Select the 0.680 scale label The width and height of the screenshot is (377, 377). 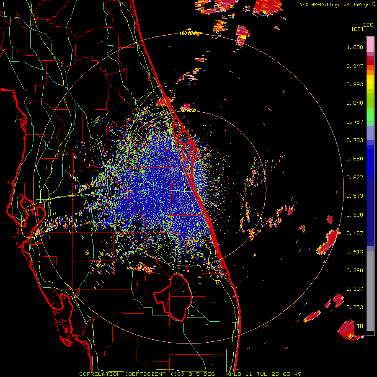355,159
